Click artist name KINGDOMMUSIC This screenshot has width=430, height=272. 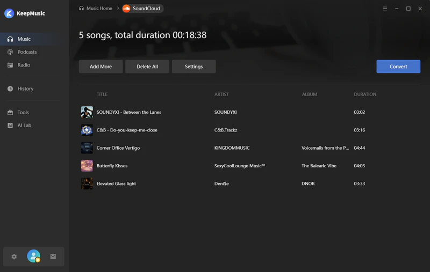click(x=232, y=148)
